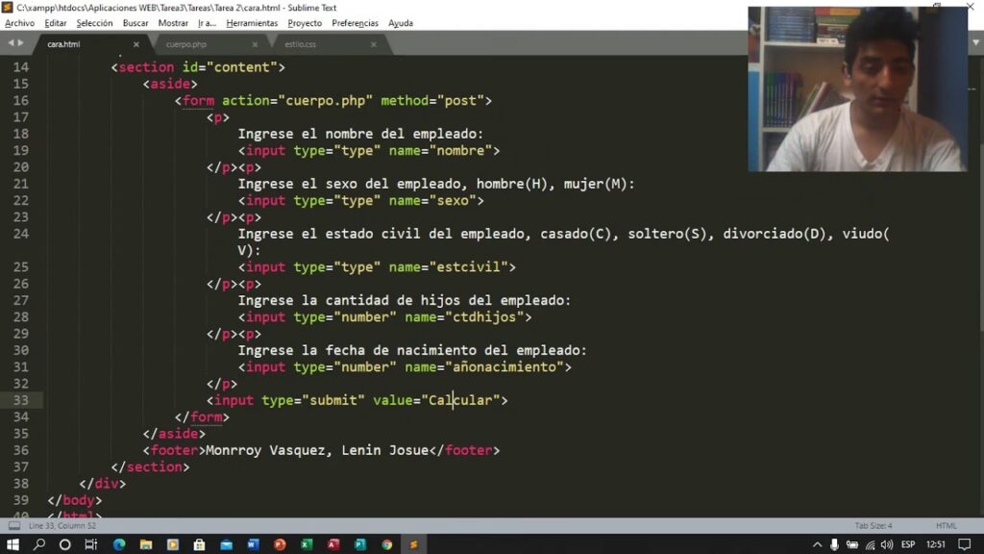Open the Herramientas menu
984x554 pixels.
tap(252, 23)
